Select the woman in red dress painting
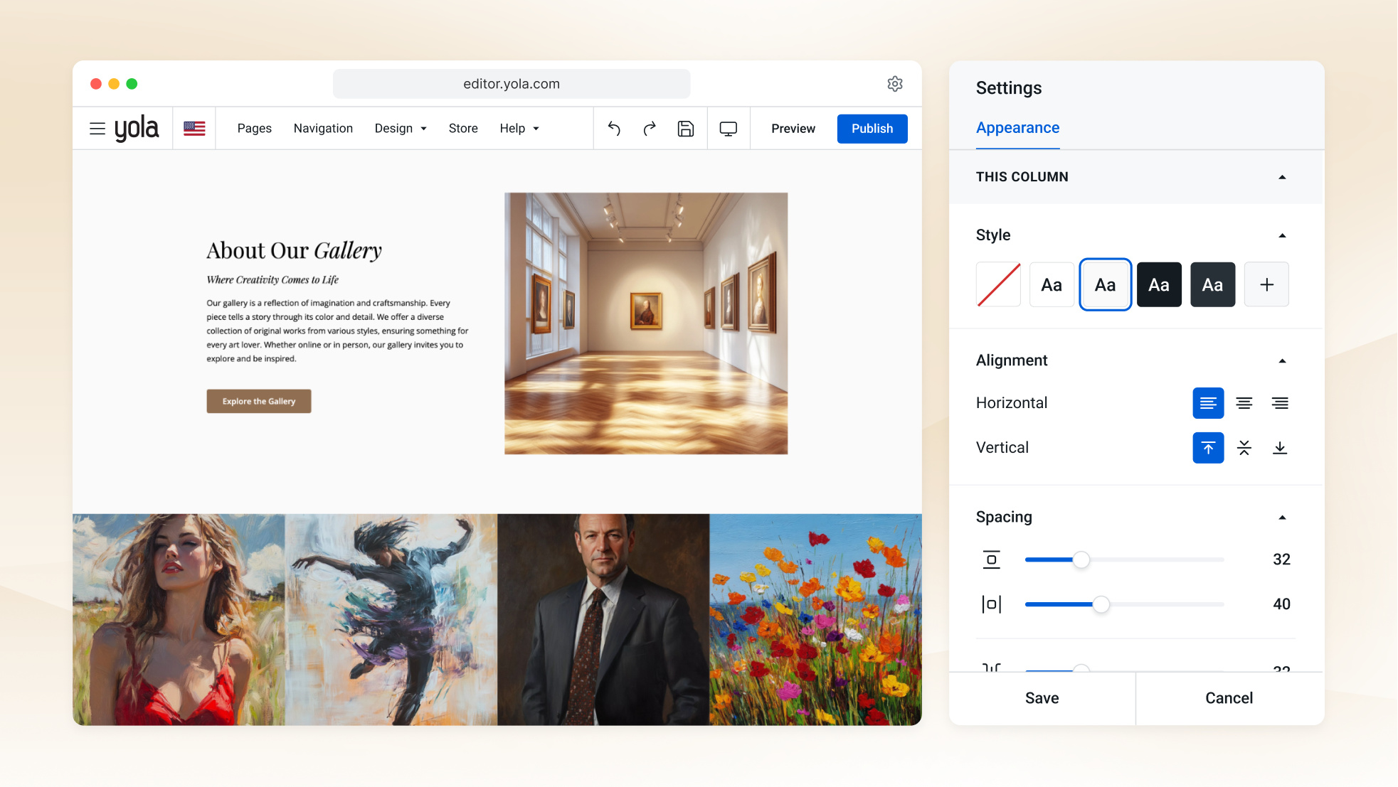1398x787 pixels. pyautogui.click(x=179, y=620)
